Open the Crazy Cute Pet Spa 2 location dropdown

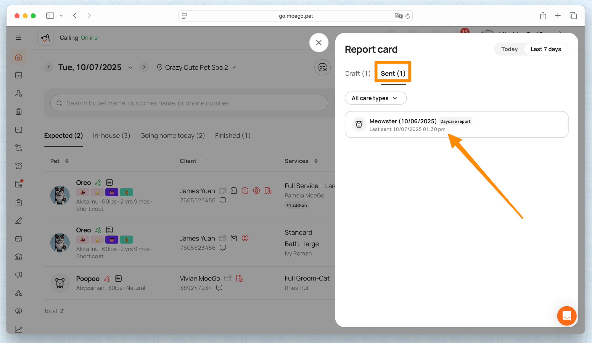click(x=197, y=68)
